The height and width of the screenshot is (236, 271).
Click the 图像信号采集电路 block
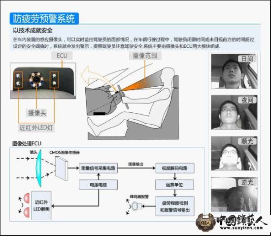98,168
